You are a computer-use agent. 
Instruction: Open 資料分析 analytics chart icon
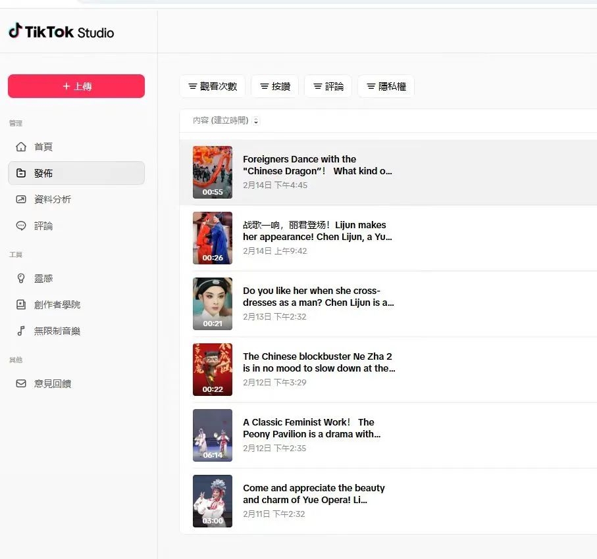(21, 199)
